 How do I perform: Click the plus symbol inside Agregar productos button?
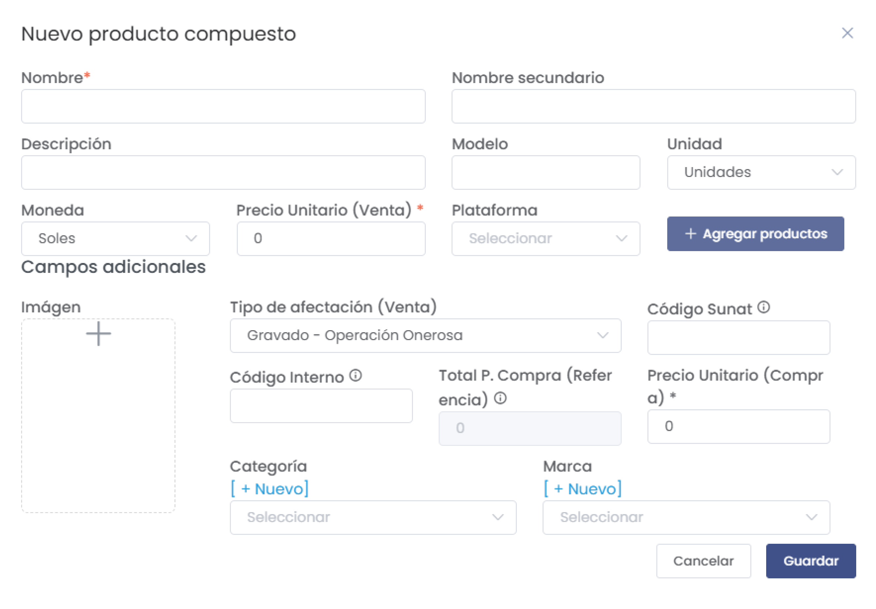click(691, 234)
